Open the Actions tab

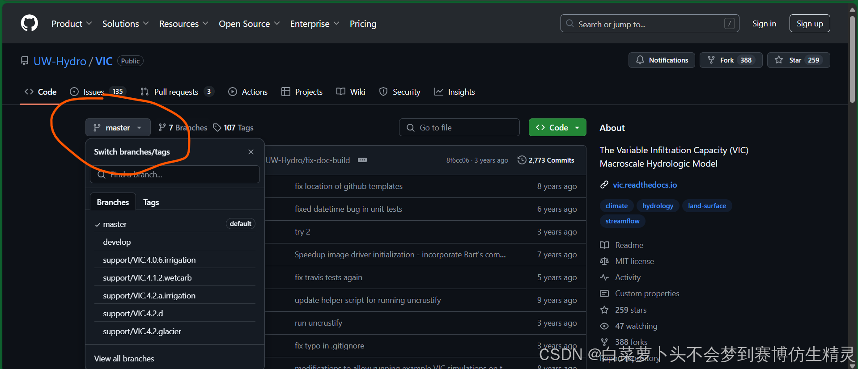(248, 92)
